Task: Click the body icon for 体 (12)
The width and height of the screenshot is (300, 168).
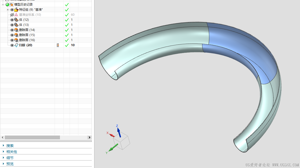Action: tap(16, 20)
